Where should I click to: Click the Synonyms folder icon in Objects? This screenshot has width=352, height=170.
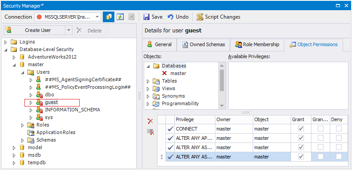pyautogui.click(x=156, y=96)
